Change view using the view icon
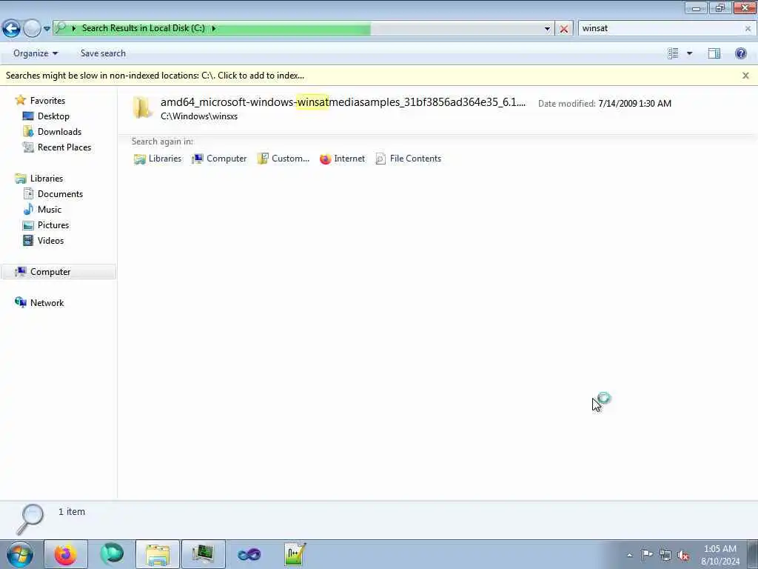The image size is (758, 569). click(673, 53)
